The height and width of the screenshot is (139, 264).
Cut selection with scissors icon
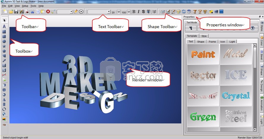33,12
